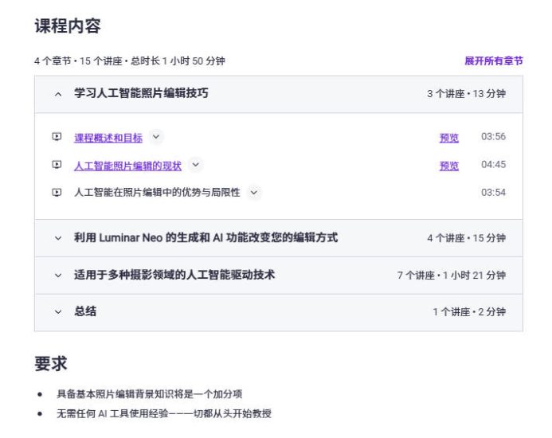The height and width of the screenshot is (438, 552).
Task: Click video icon beside 课程概述和目标
Action: point(57,137)
